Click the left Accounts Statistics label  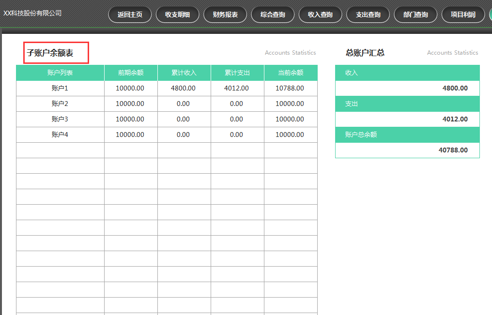[x=290, y=52]
